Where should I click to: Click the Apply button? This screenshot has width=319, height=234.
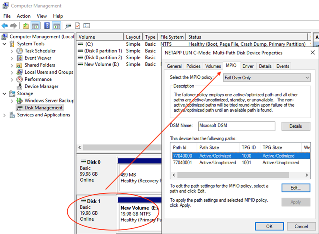(296, 202)
